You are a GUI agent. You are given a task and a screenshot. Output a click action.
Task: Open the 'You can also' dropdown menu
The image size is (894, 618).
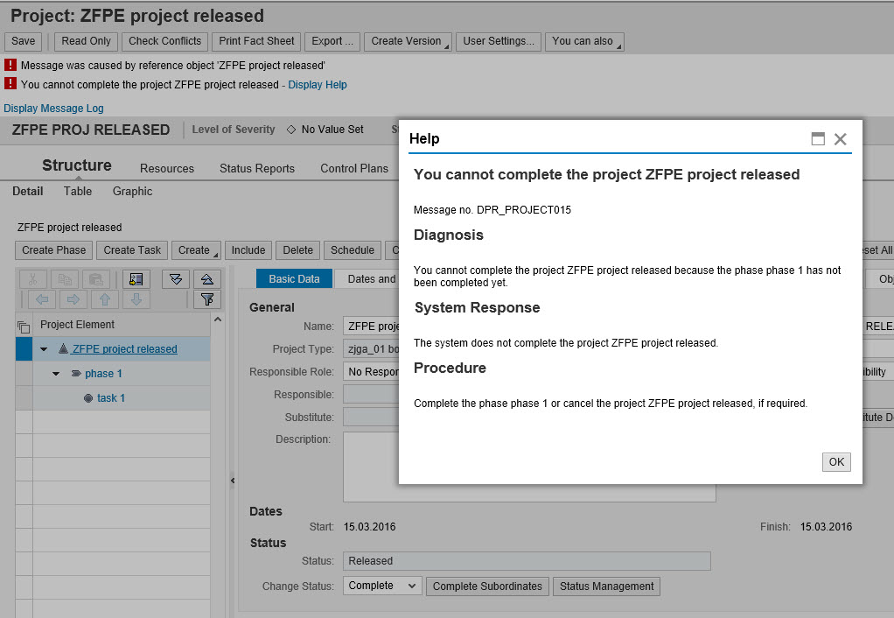[x=584, y=42]
